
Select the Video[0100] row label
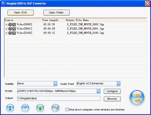coord(24,33)
